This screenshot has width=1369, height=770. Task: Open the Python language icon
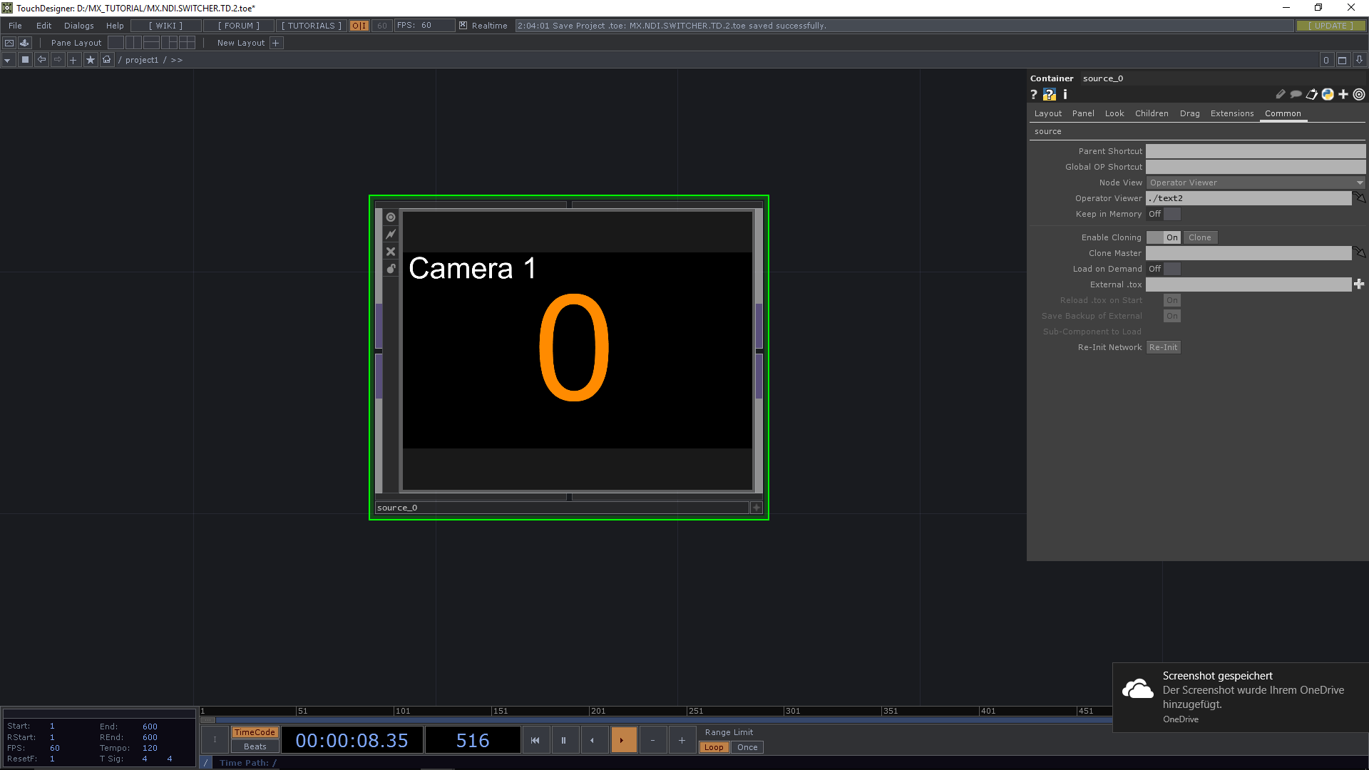pos(1328,94)
